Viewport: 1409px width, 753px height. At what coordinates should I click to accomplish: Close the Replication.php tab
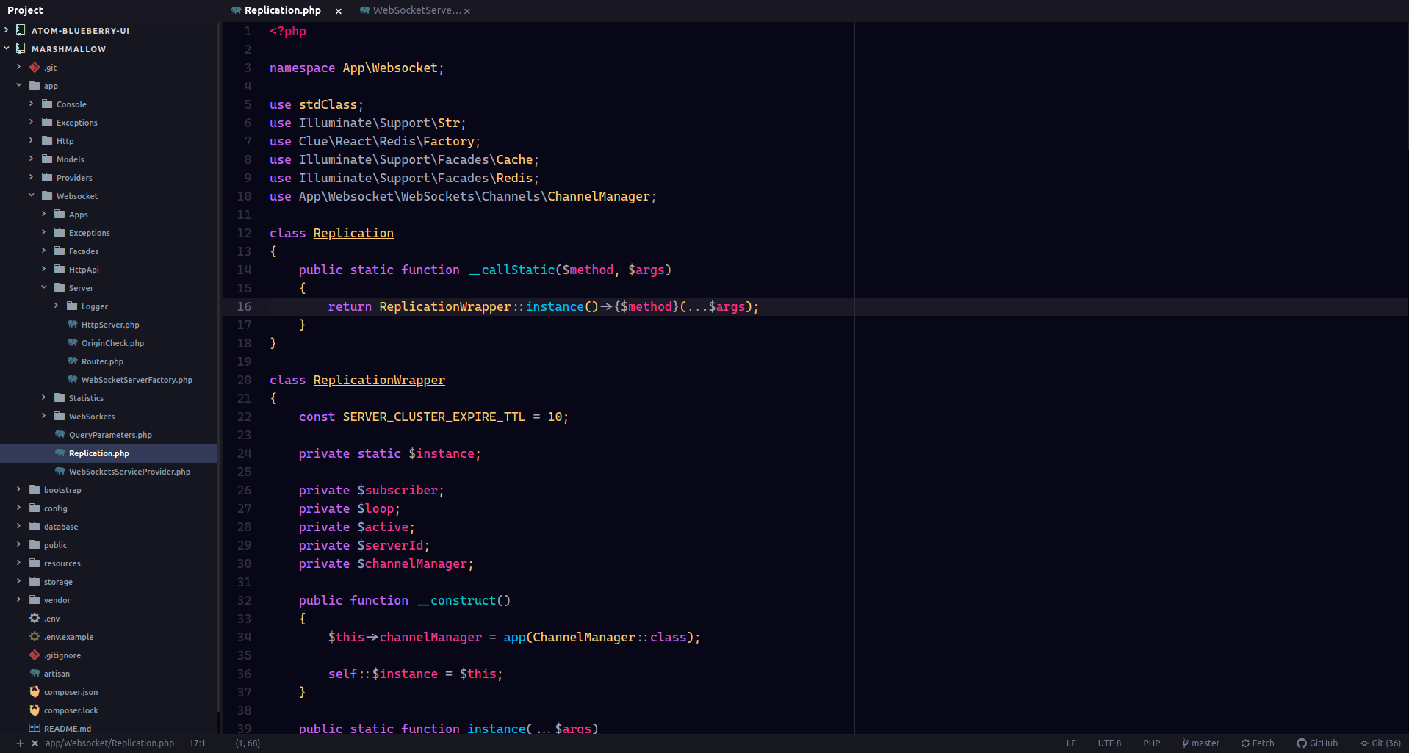click(339, 11)
